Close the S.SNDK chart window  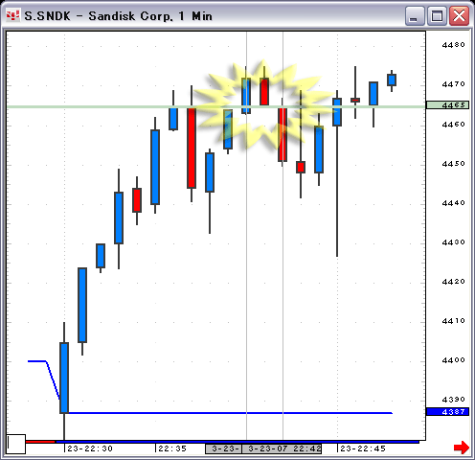(x=459, y=15)
